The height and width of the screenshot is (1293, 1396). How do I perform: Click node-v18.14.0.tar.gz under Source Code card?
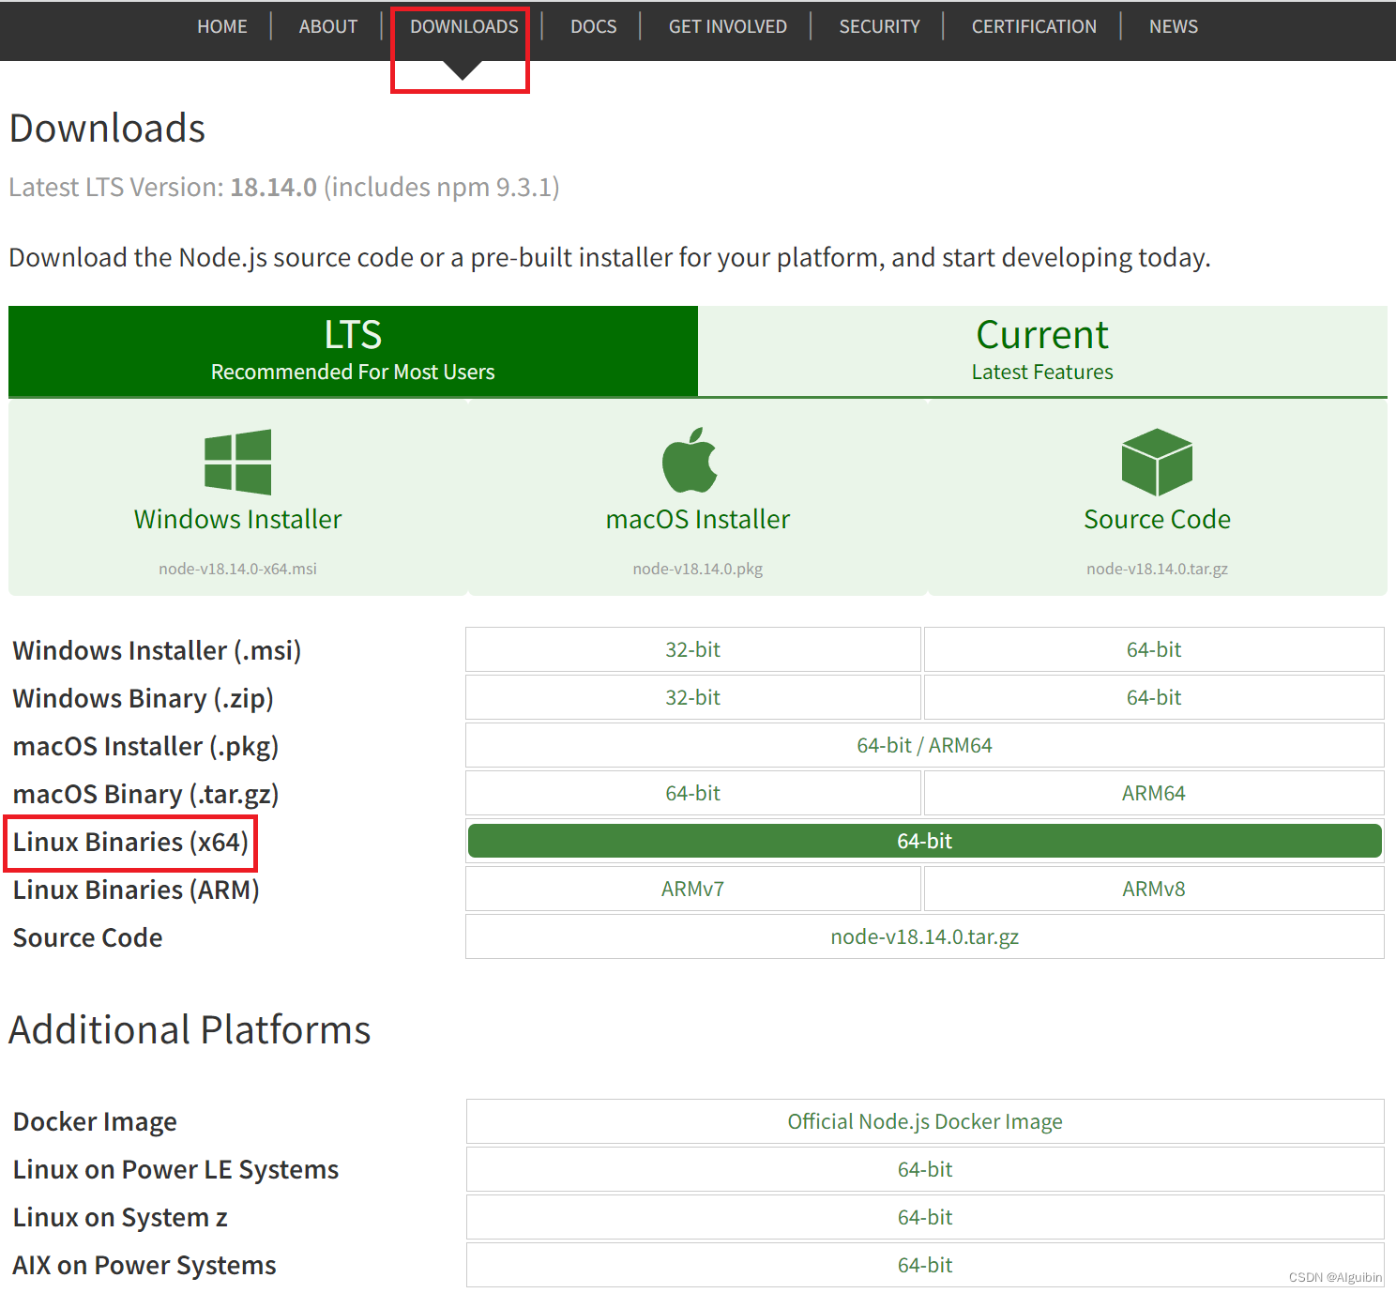(x=1157, y=569)
